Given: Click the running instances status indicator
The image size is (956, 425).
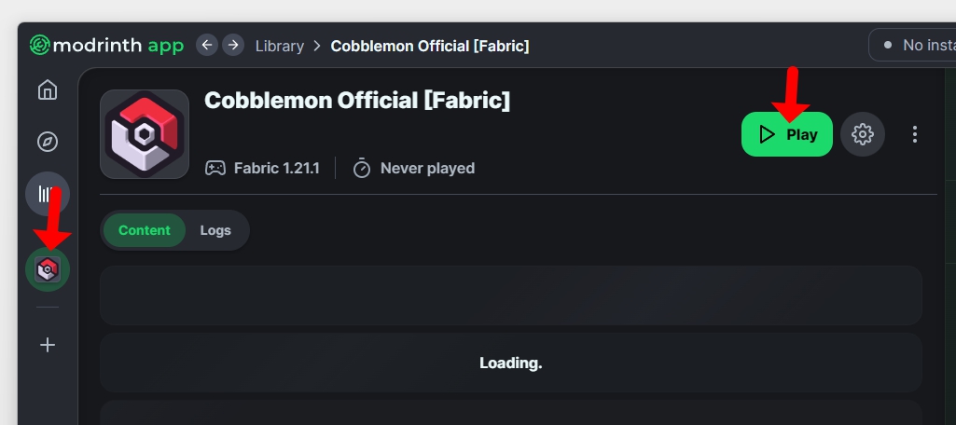Looking at the screenshot, I should tap(914, 45).
